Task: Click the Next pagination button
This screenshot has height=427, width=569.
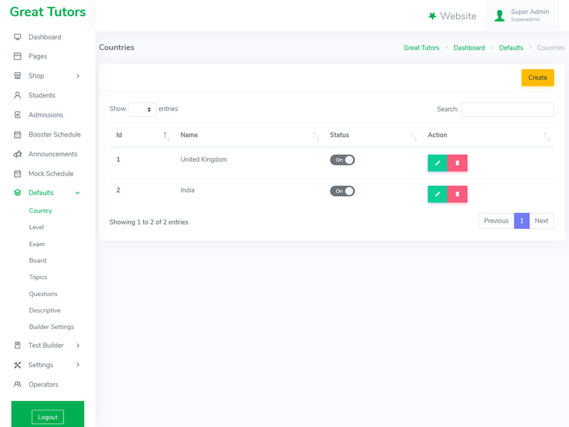Action: click(541, 221)
